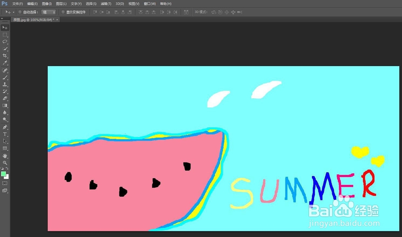Click 3D rotate mode icon
This screenshot has height=237, width=402.
(x=213, y=12)
